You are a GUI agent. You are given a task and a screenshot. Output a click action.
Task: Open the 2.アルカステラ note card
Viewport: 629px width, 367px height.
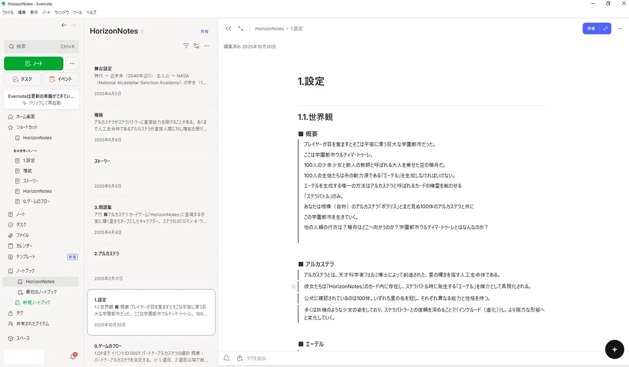coord(151,266)
